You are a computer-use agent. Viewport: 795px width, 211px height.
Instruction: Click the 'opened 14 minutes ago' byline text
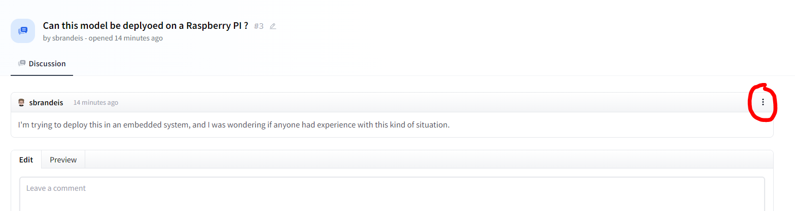tap(126, 38)
